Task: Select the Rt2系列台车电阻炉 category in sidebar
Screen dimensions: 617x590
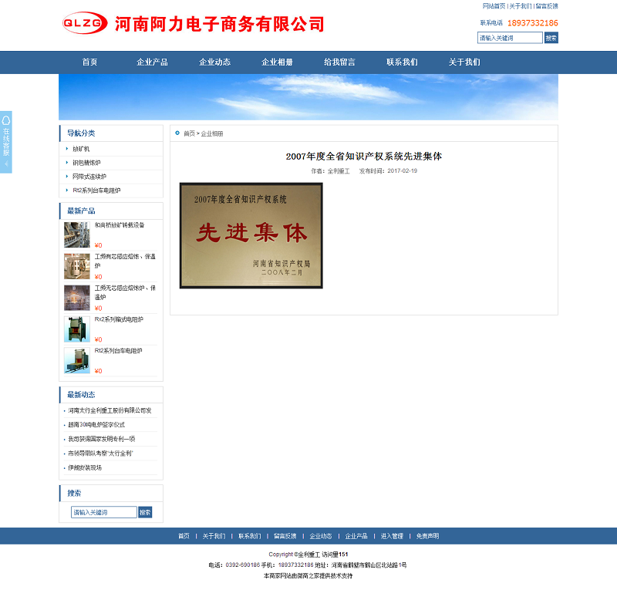Action: click(x=96, y=190)
